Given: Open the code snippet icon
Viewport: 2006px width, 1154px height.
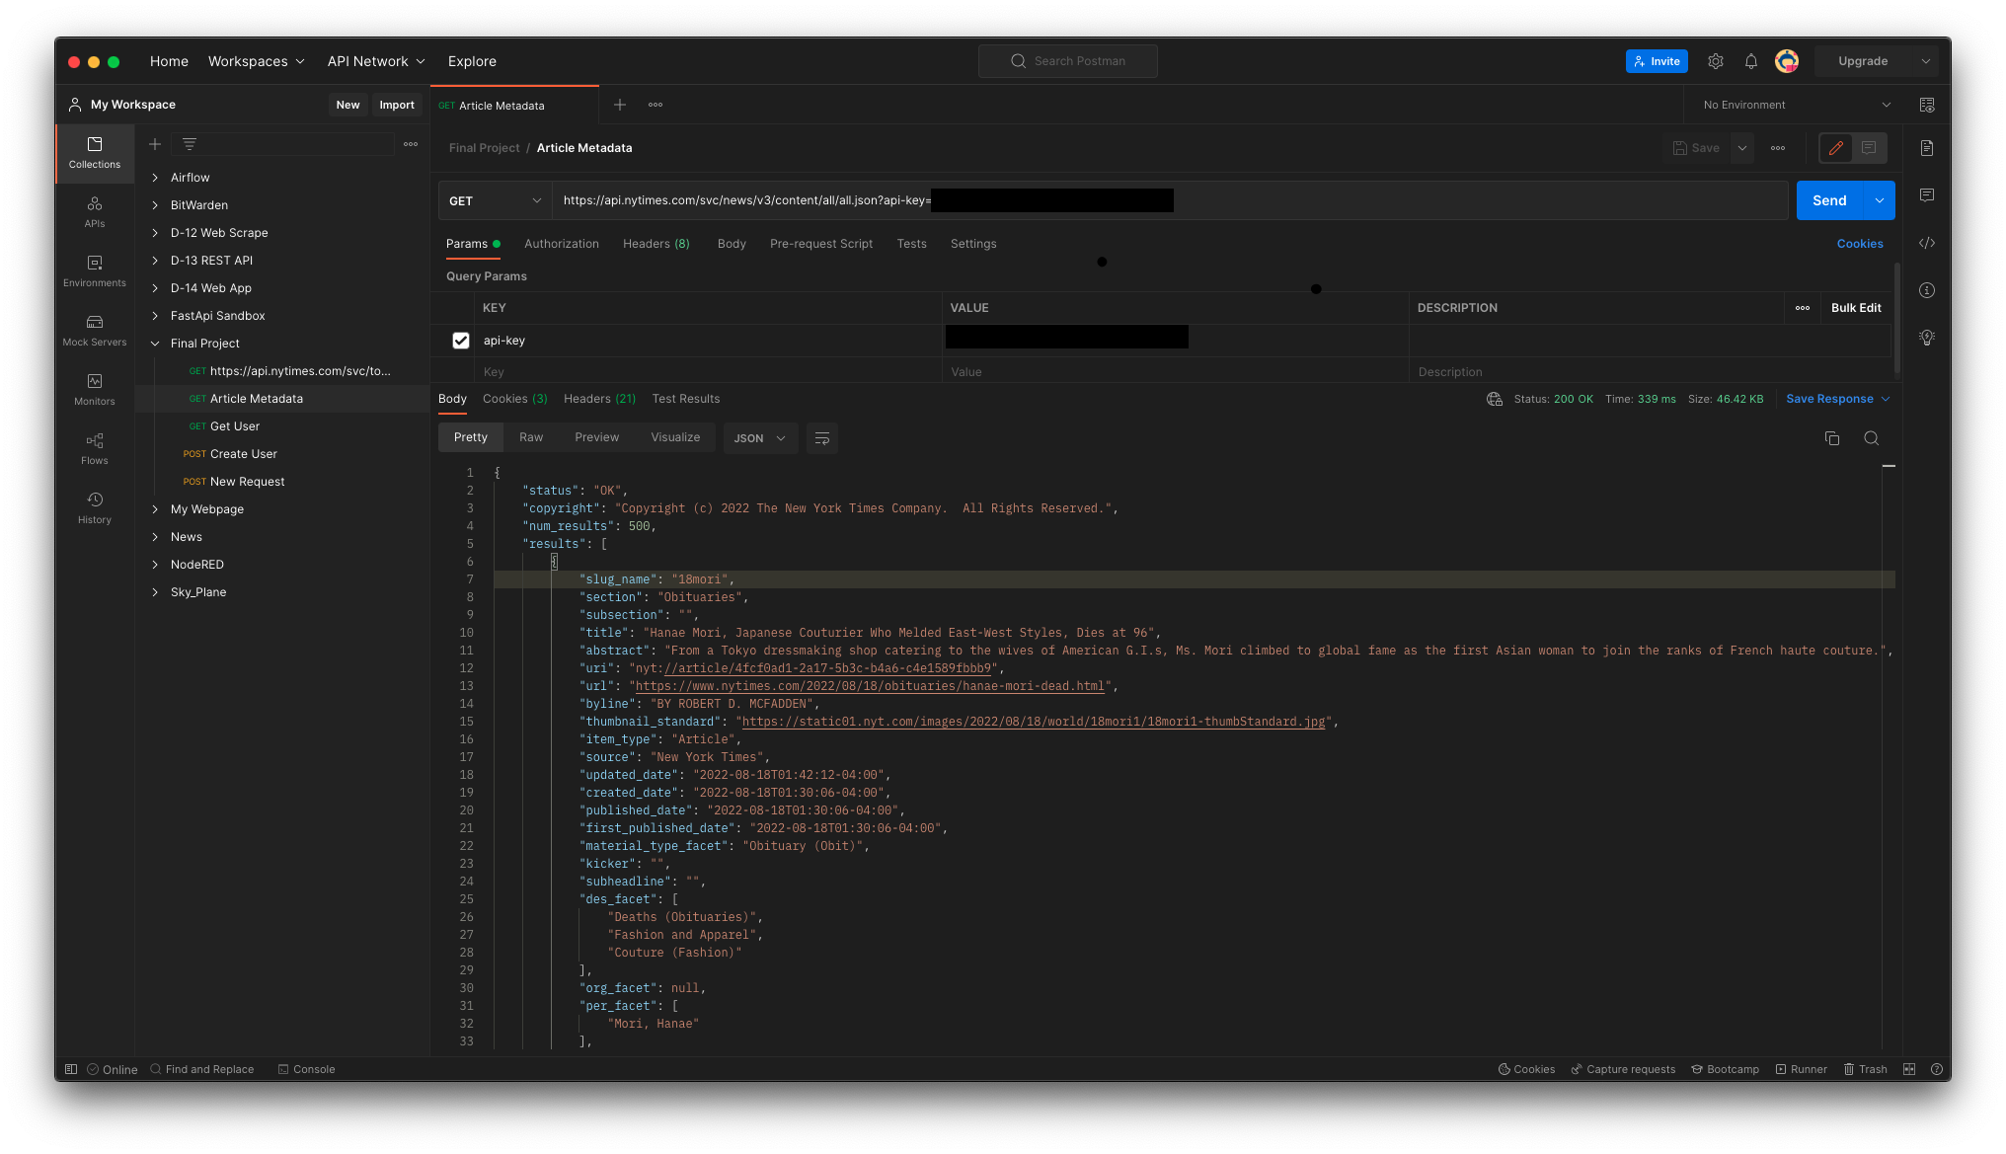Looking at the screenshot, I should pos(1927,243).
